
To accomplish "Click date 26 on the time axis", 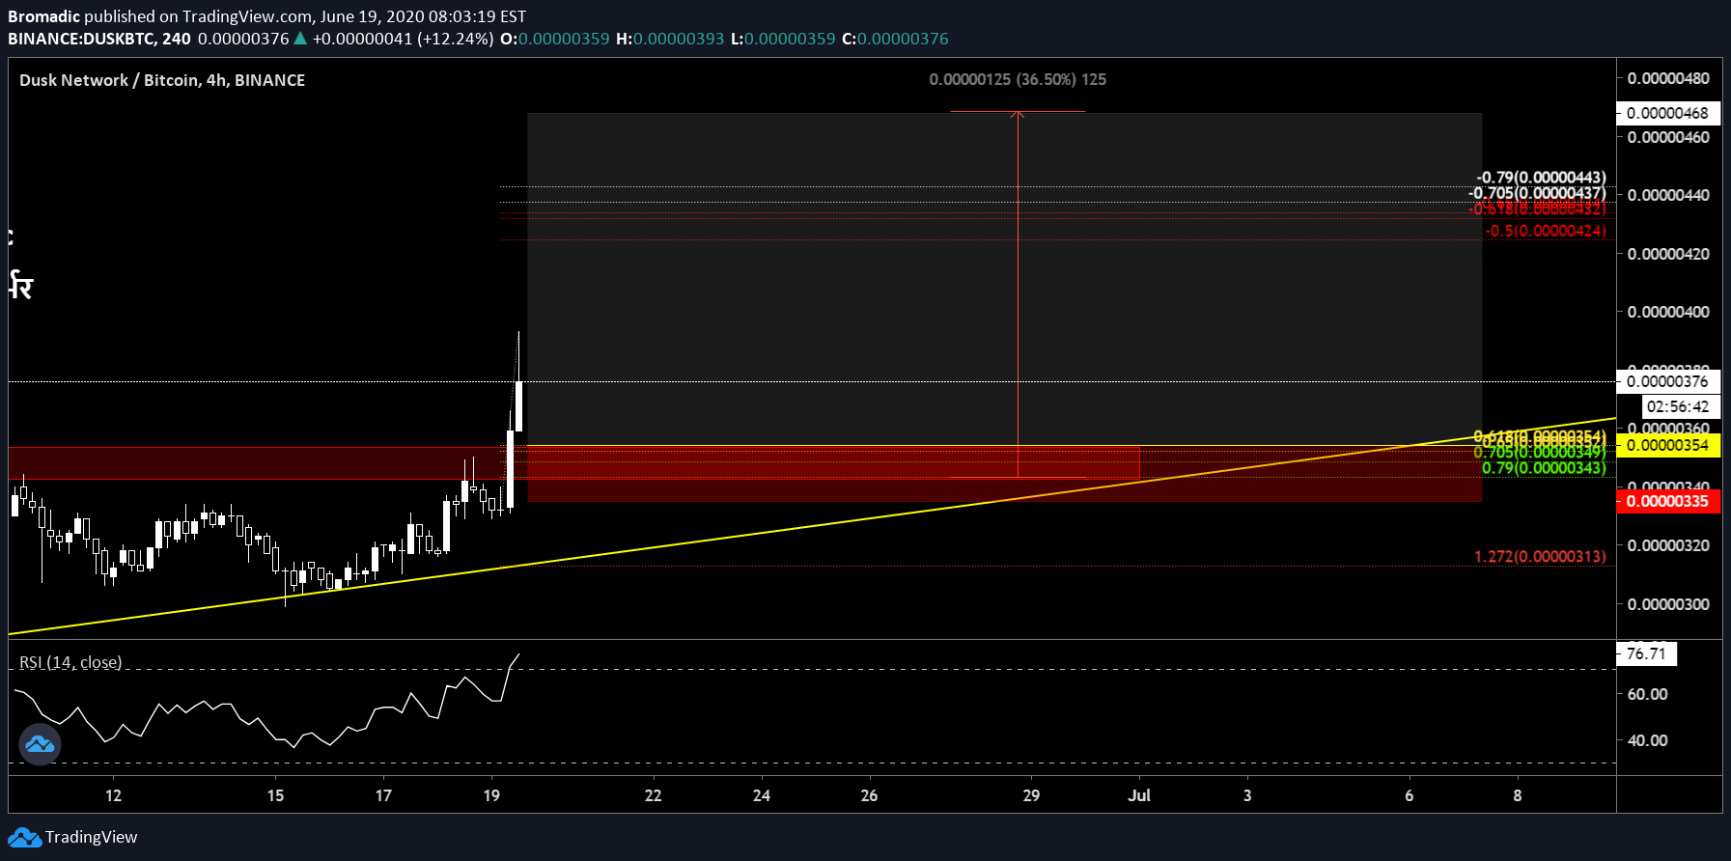I will click(870, 795).
